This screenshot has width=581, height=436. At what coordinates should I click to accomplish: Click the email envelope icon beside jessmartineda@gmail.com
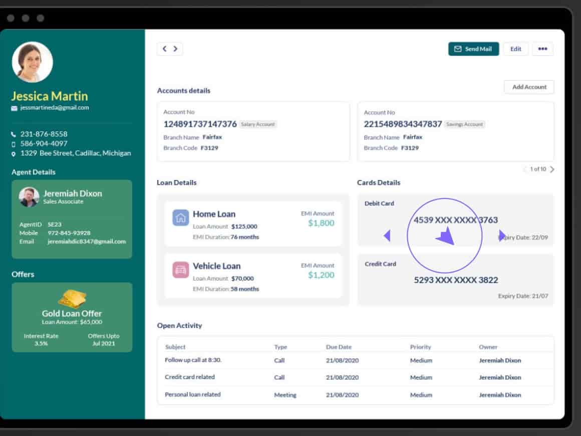point(14,108)
